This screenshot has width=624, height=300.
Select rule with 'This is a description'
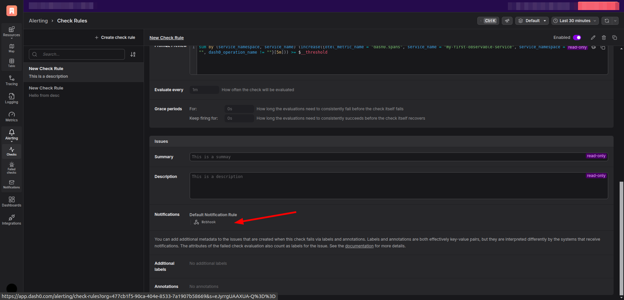pyautogui.click(x=84, y=72)
